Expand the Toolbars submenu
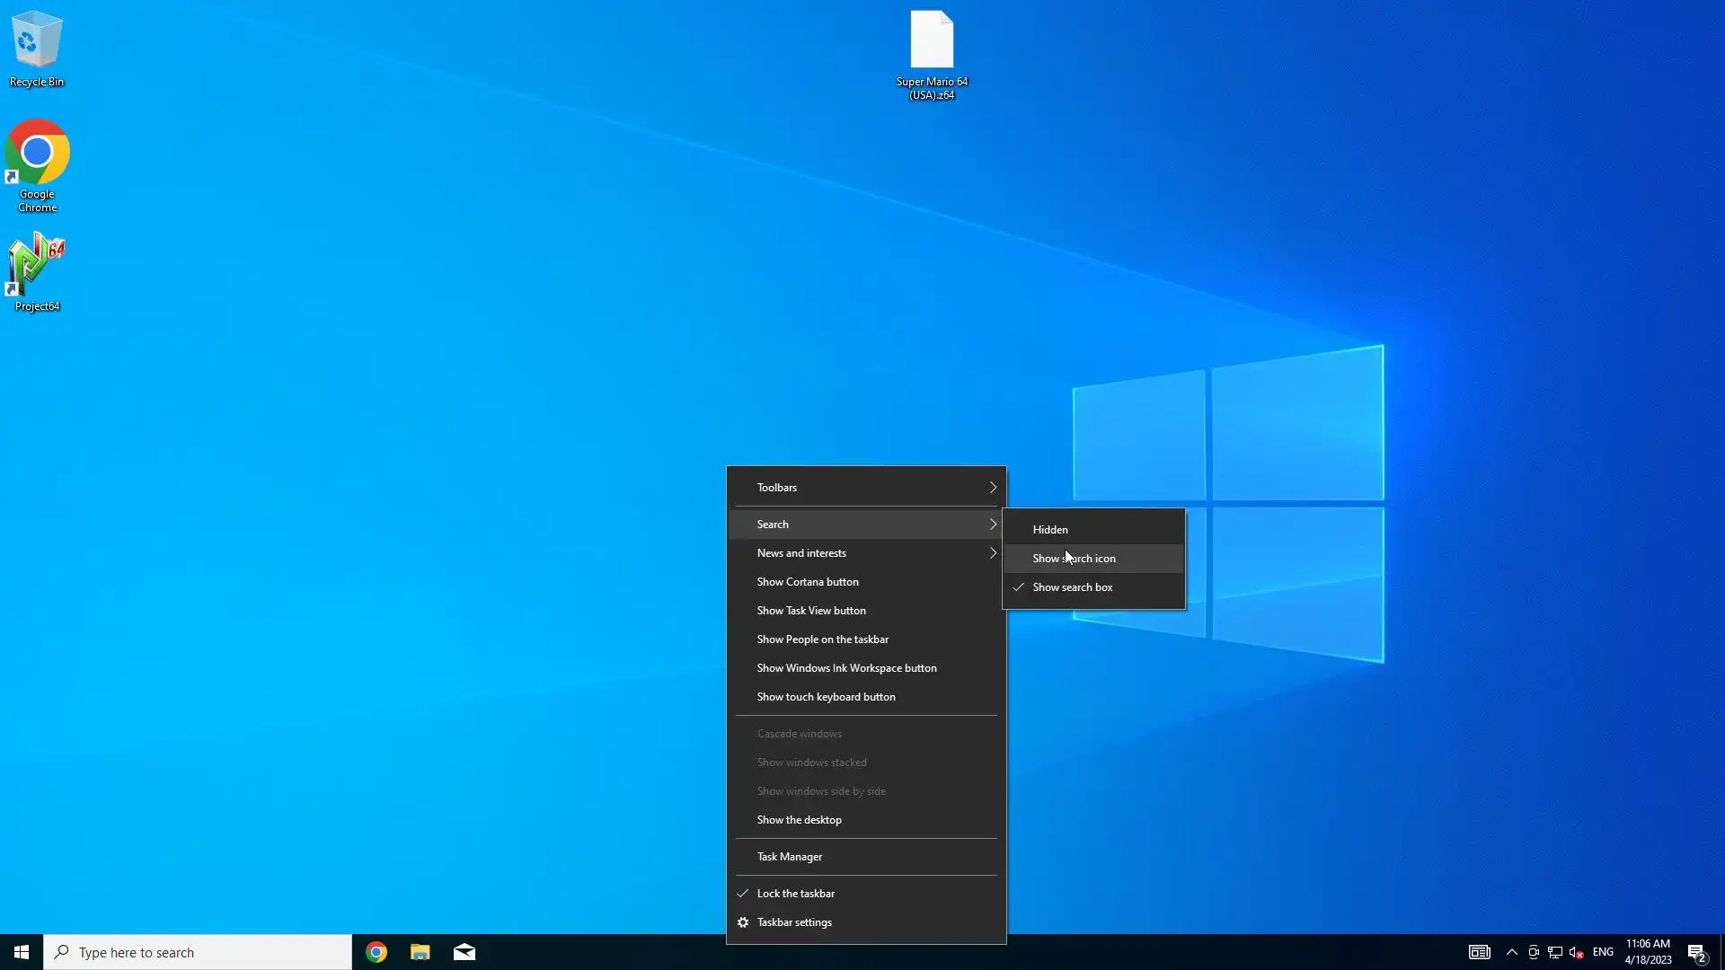The height and width of the screenshot is (970, 1725). (x=866, y=488)
